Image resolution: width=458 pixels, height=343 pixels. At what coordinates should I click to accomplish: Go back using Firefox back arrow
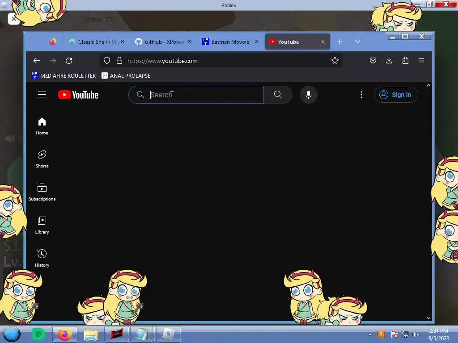[x=37, y=61]
